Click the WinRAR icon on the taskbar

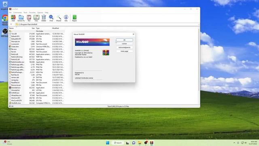[152, 143]
